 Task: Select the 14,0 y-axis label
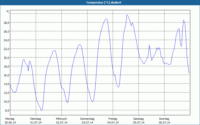coord(6,84)
